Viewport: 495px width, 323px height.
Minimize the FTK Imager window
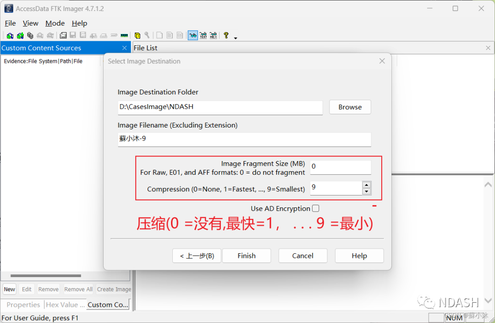[429, 9]
